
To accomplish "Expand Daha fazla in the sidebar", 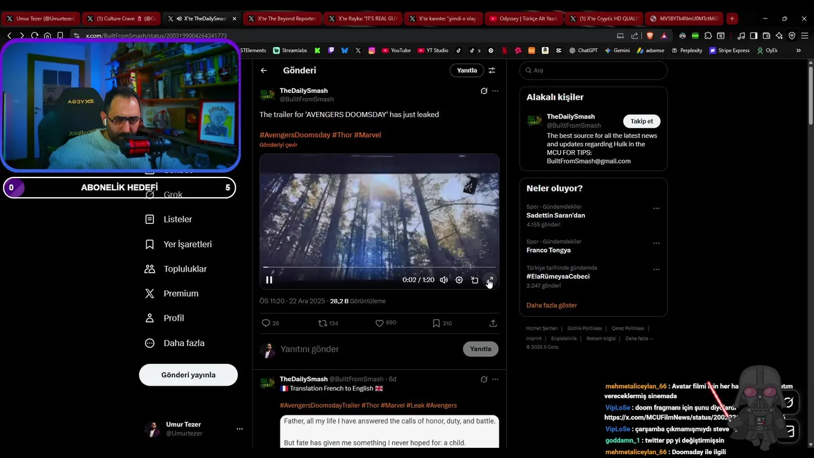I will pyautogui.click(x=175, y=343).
